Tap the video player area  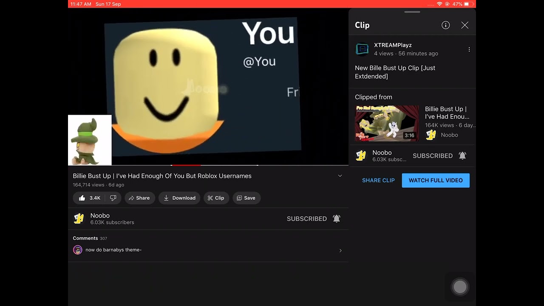[208, 87]
